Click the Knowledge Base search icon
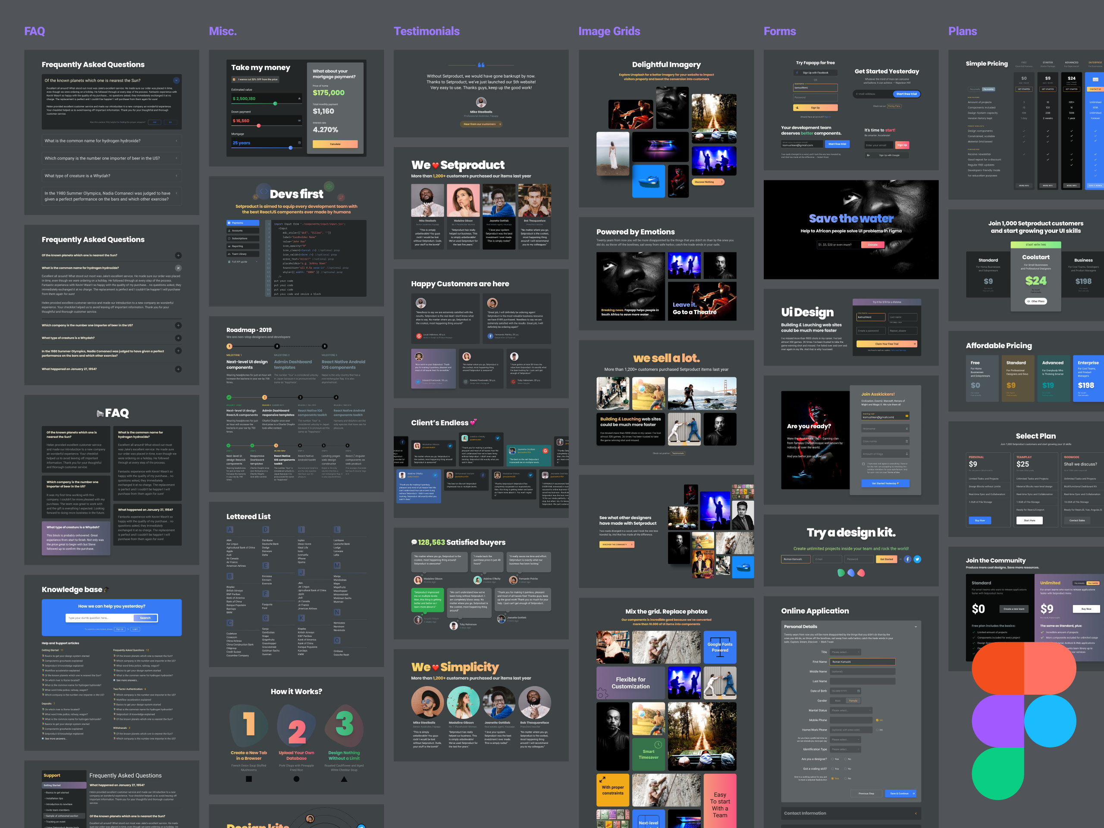Screen dimensions: 1104x828 (145, 621)
